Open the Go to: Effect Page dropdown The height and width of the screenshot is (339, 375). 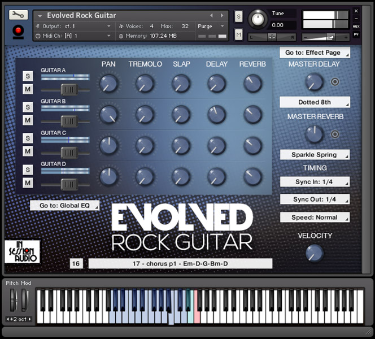click(315, 53)
